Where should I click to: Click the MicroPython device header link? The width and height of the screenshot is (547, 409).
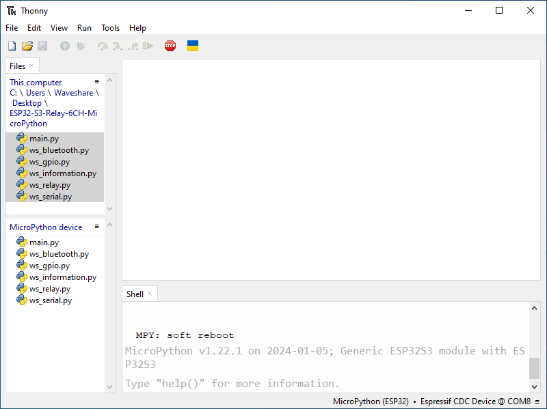tap(46, 227)
